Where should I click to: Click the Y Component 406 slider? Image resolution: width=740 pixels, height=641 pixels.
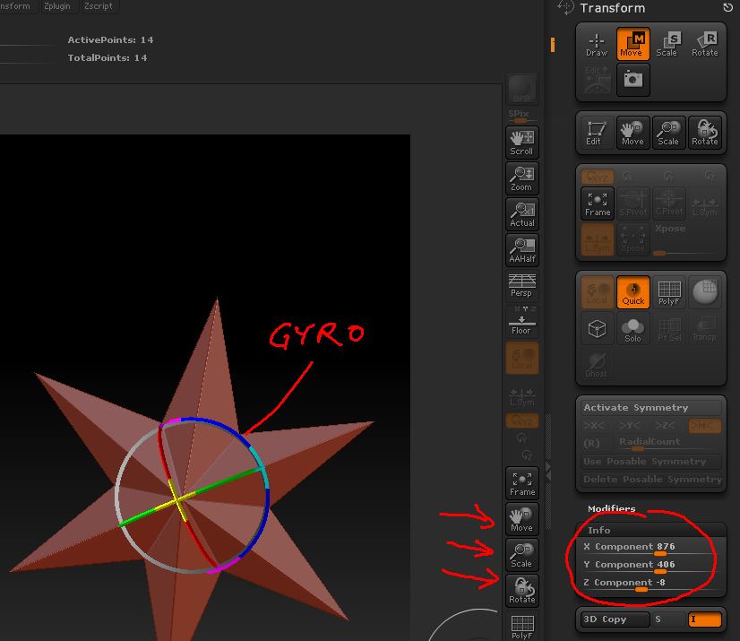pyautogui.click(x=650, y=565)
